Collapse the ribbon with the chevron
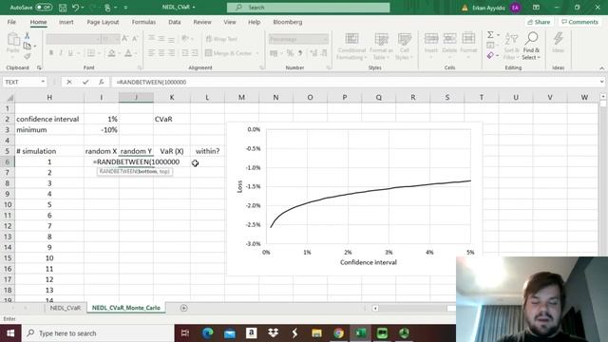The image size is (608, 342). click(x=601, y=68)
